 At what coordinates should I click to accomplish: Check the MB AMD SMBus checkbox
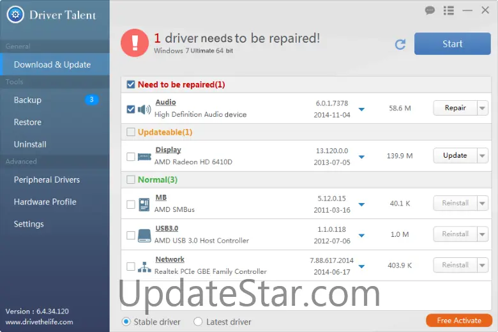131,204
